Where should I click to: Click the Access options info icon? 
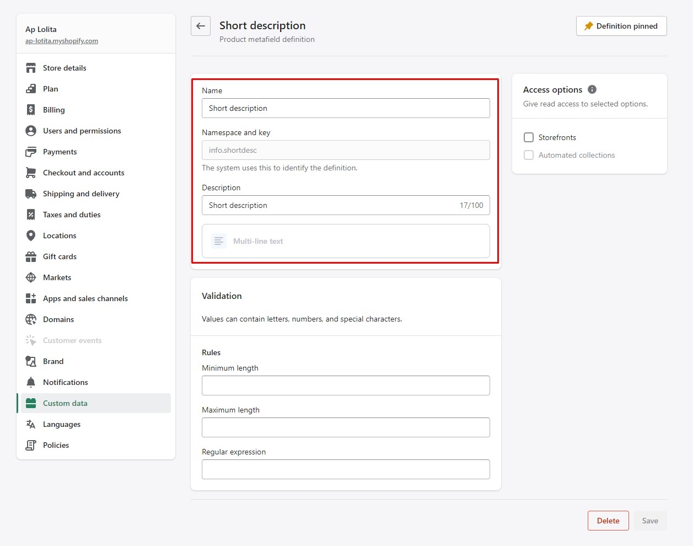[x=592, y=89]
